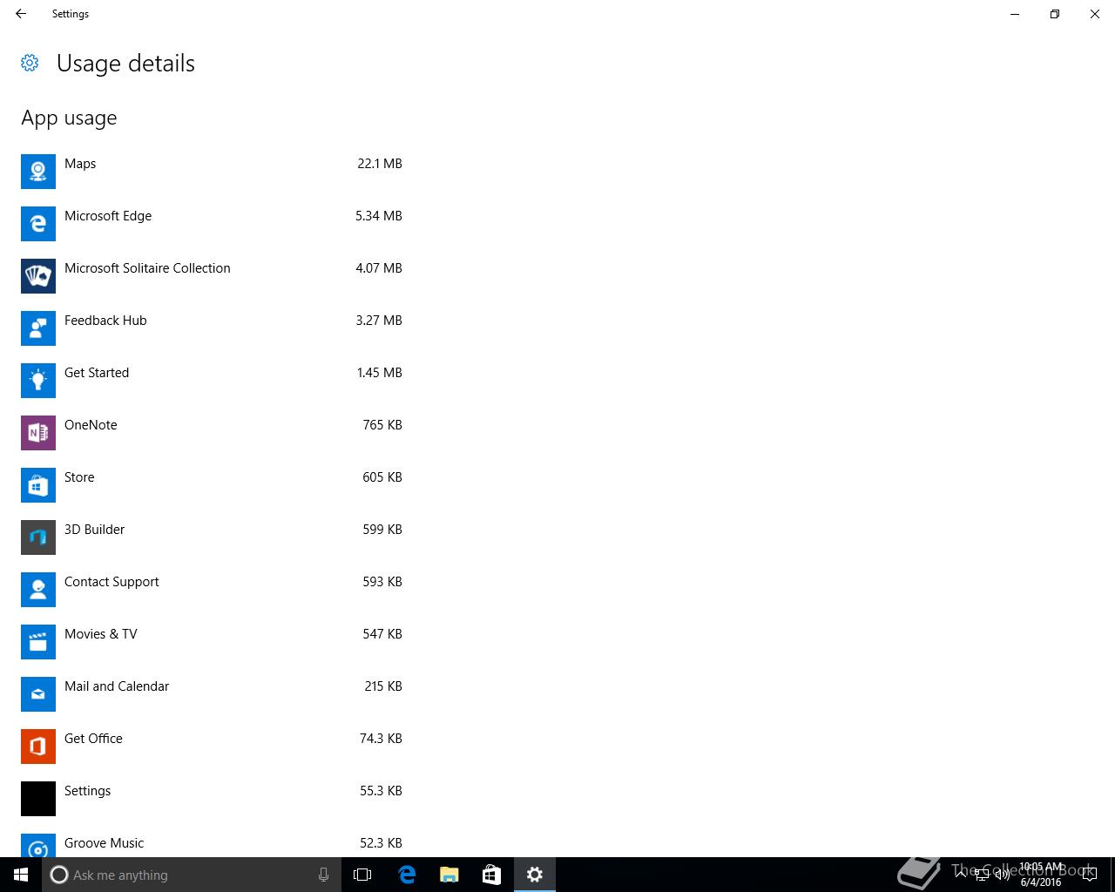Open Task View from the taskbar
The image size is (1115, 892).
[x=362, y=875]
